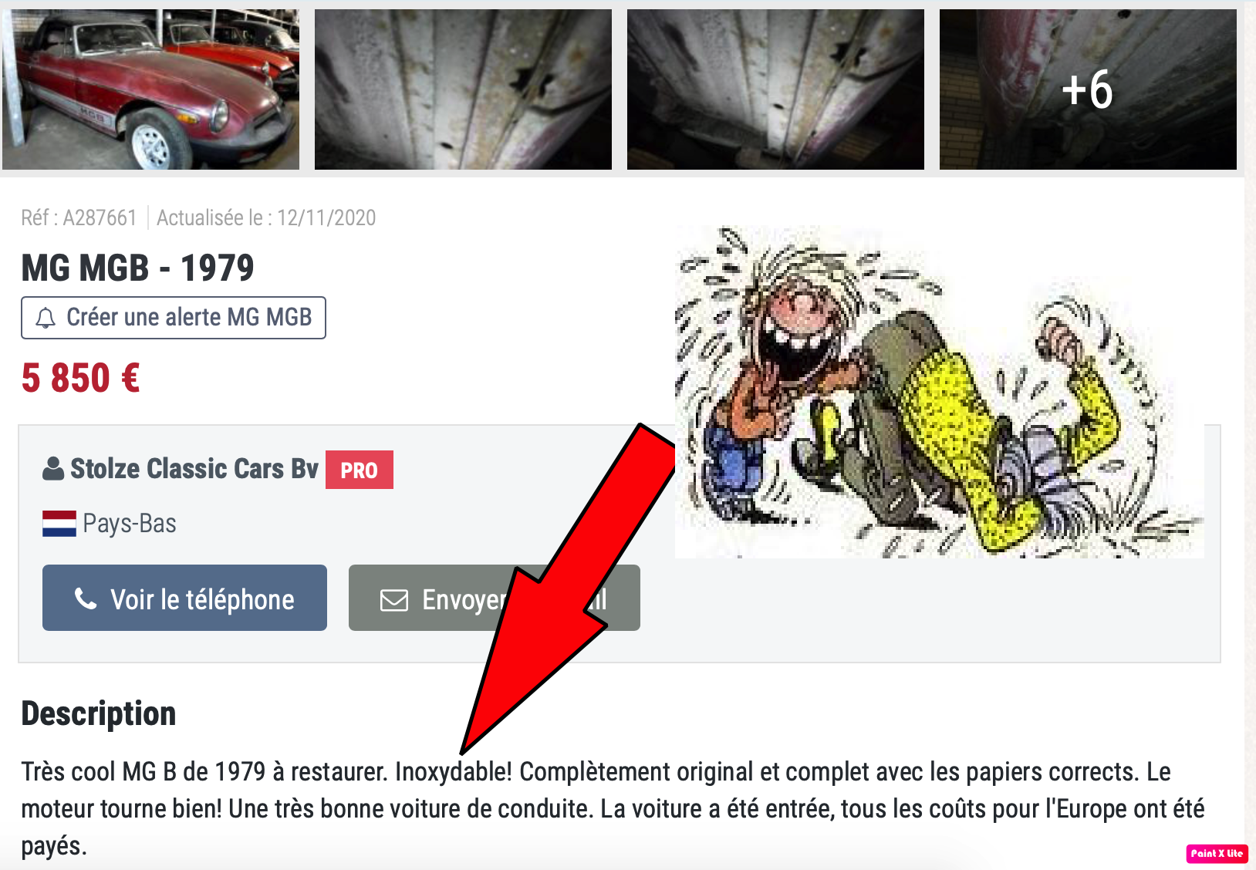Click the Netherlands flag icon
Screen dimensions: 1256x870
59,524
